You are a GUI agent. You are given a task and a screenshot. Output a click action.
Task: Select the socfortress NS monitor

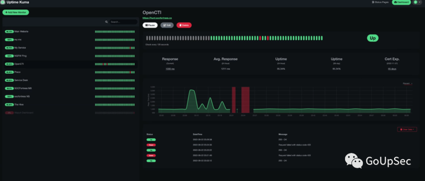click(x=70, y=97)
